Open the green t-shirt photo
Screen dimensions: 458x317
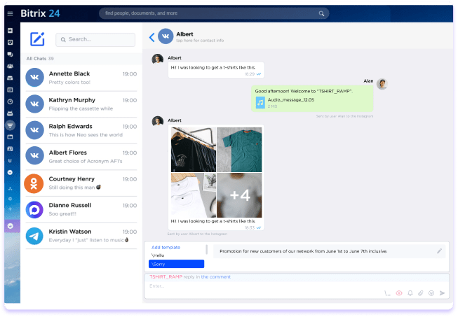click(239, 150)
